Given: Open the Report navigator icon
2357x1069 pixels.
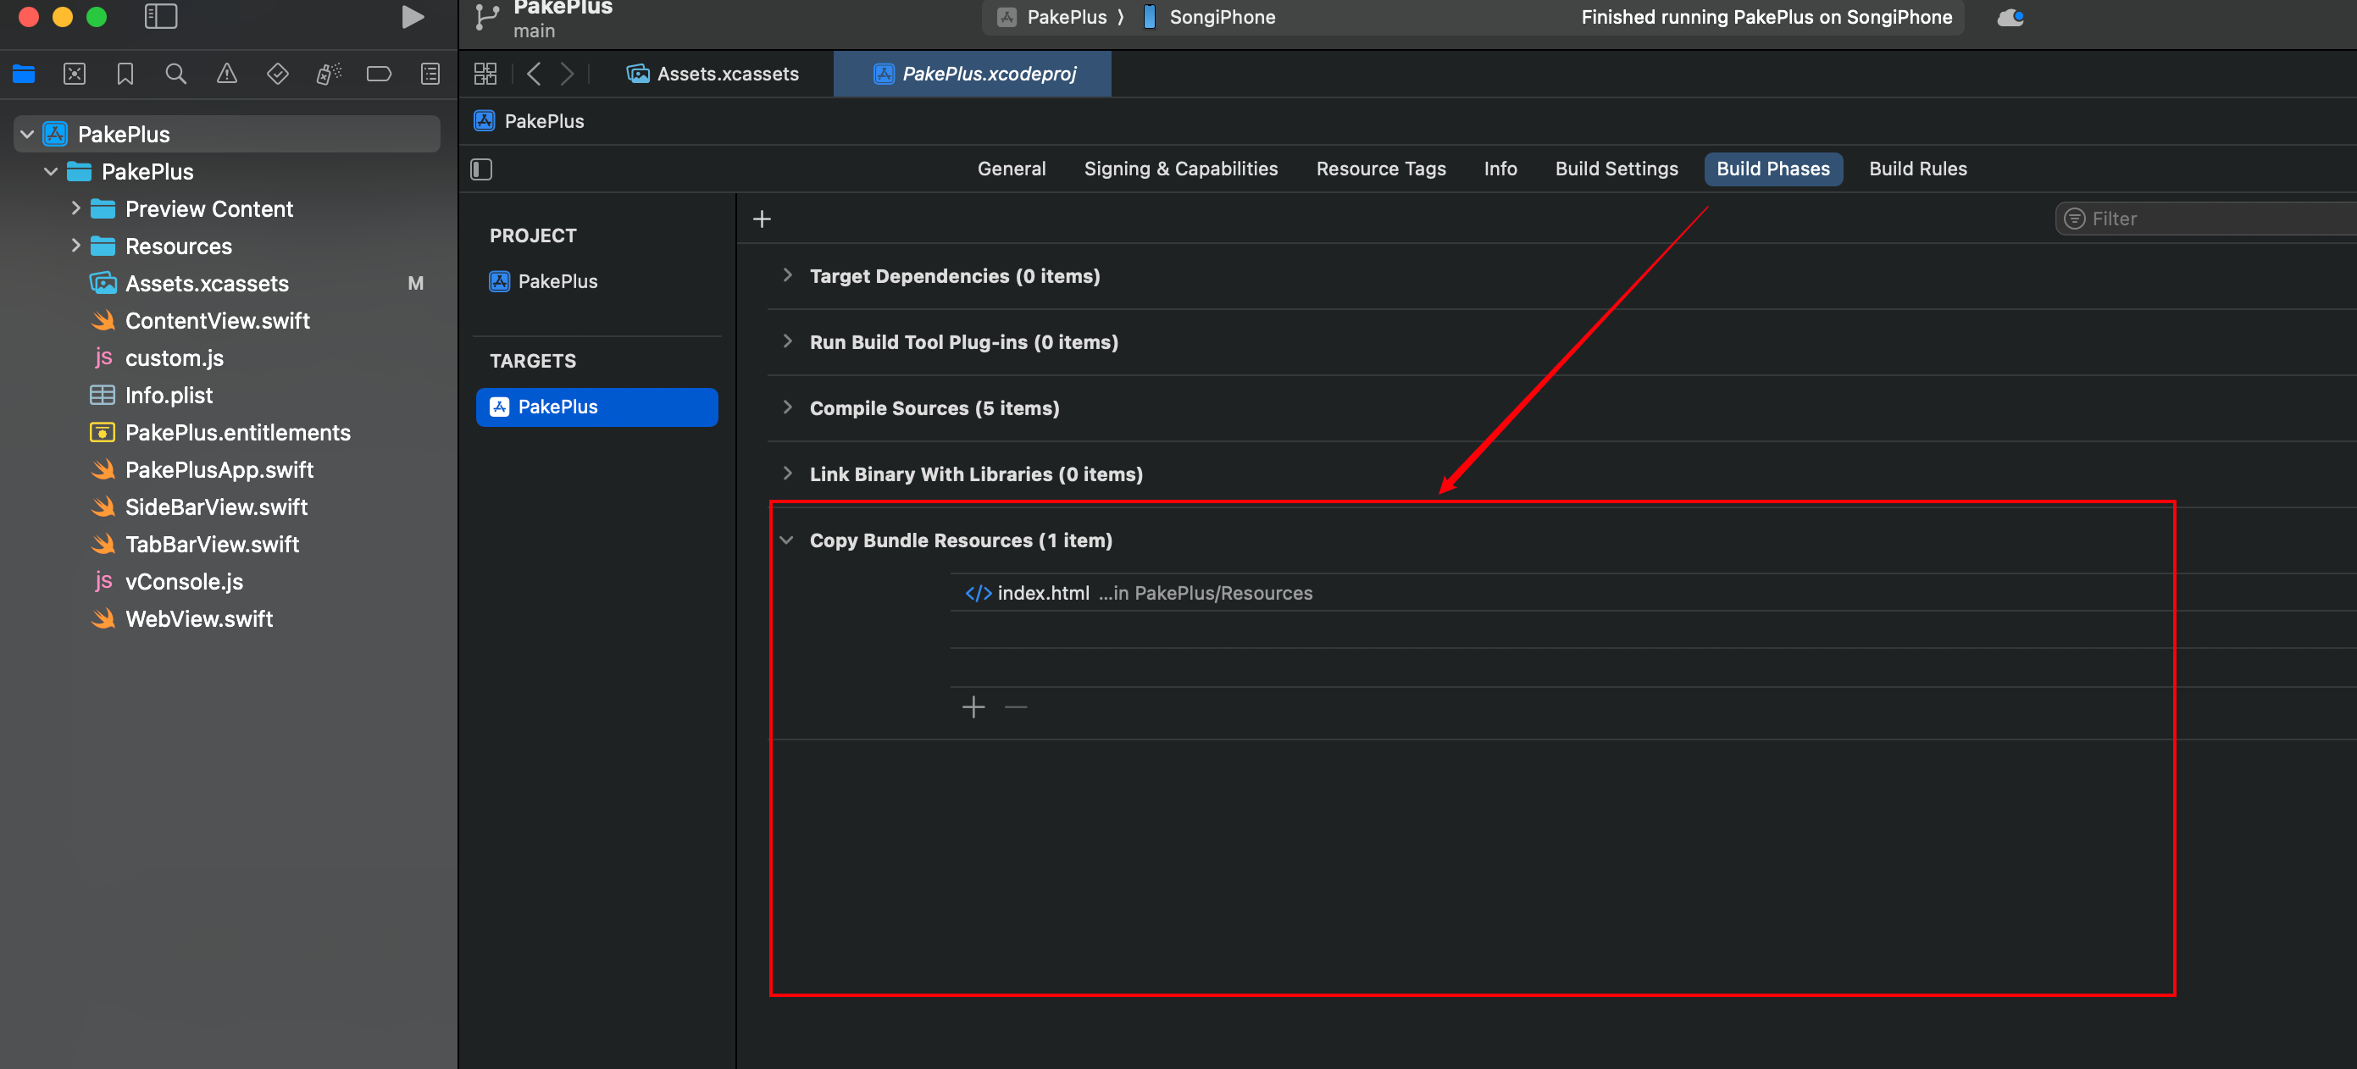Looking at the screenshot, I should tap(430, 74).
